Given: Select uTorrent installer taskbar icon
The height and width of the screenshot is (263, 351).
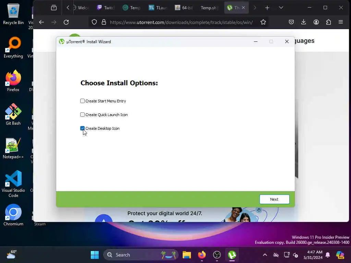Looking at the screenshot, I should pyautogui.click(x=232, y=255).
